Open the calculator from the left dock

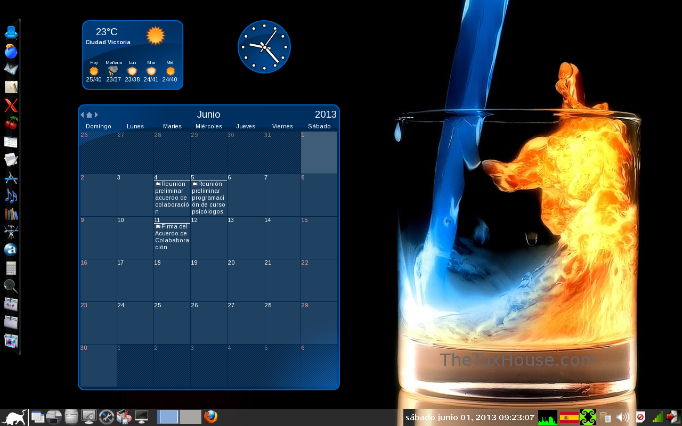(x=11, y=268)
